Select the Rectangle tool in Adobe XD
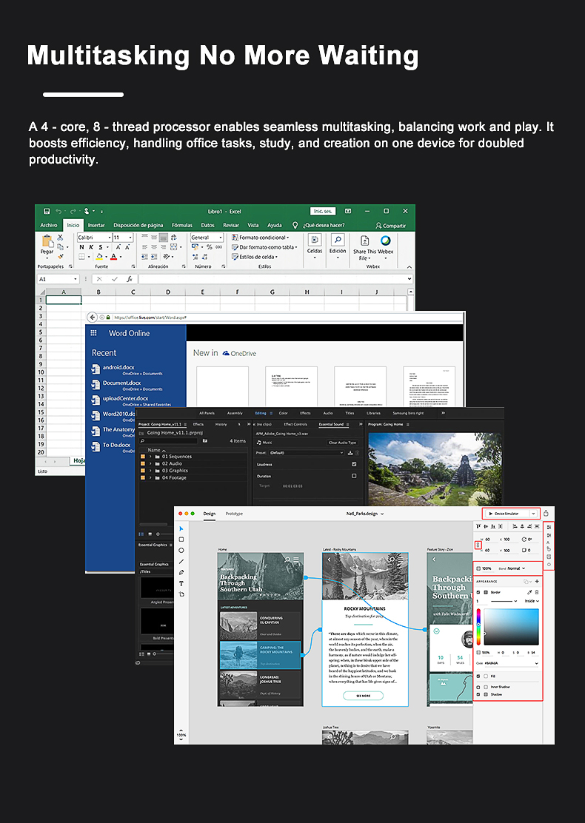 pos(181,540)
